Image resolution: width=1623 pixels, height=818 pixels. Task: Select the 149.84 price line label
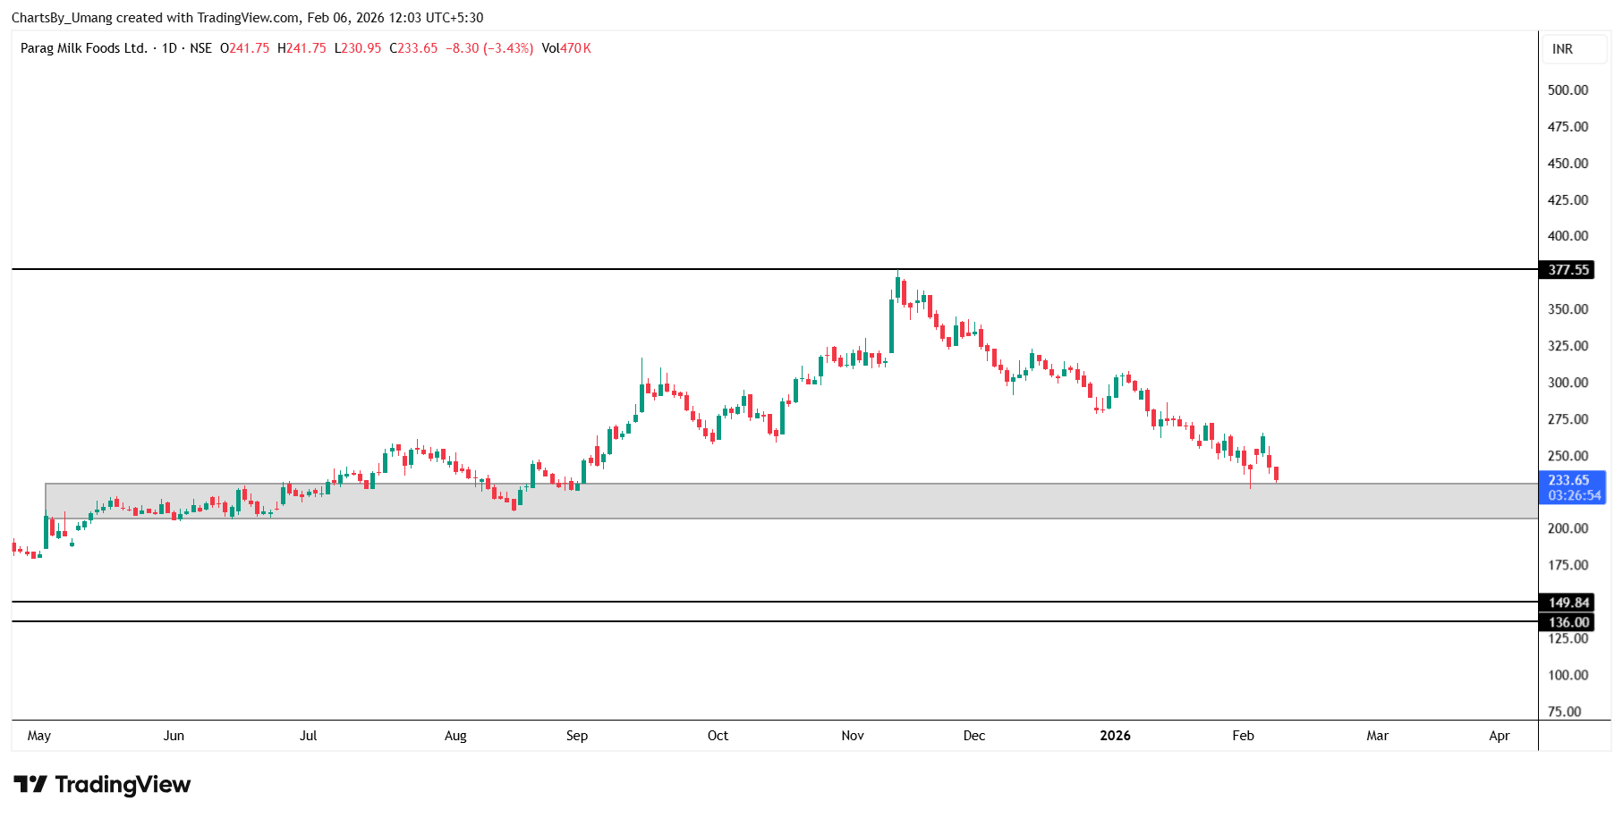(x=1568, y=603)
